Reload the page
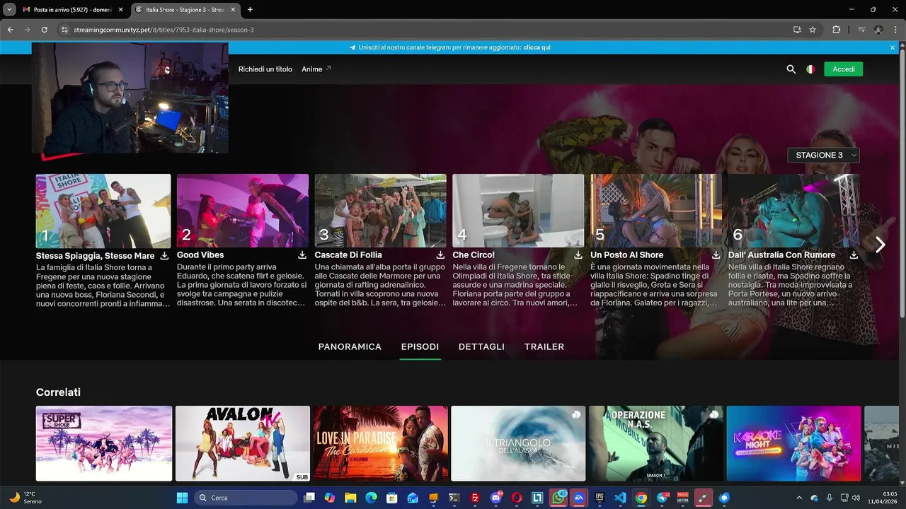Screen dimensions: 906x509 click(x=44, y=30)
